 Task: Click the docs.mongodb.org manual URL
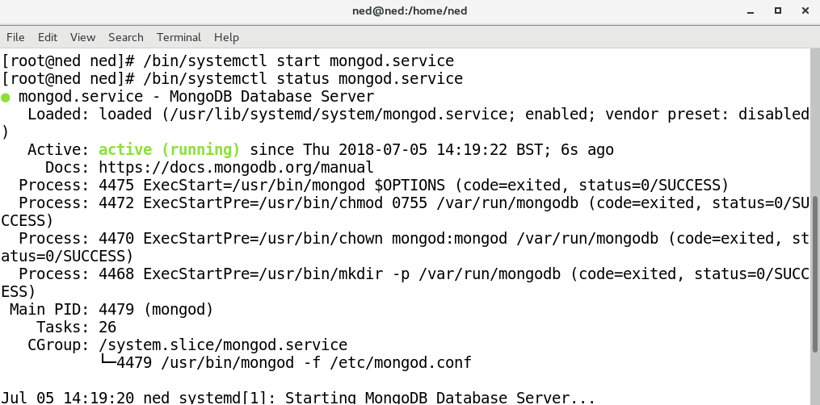(236, 168)
